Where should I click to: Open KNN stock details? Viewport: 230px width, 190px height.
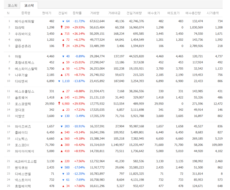(x=18, y=40)
